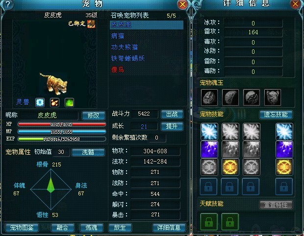
Task: Select 病猫 in the pet list
Action: click(118, 36)
